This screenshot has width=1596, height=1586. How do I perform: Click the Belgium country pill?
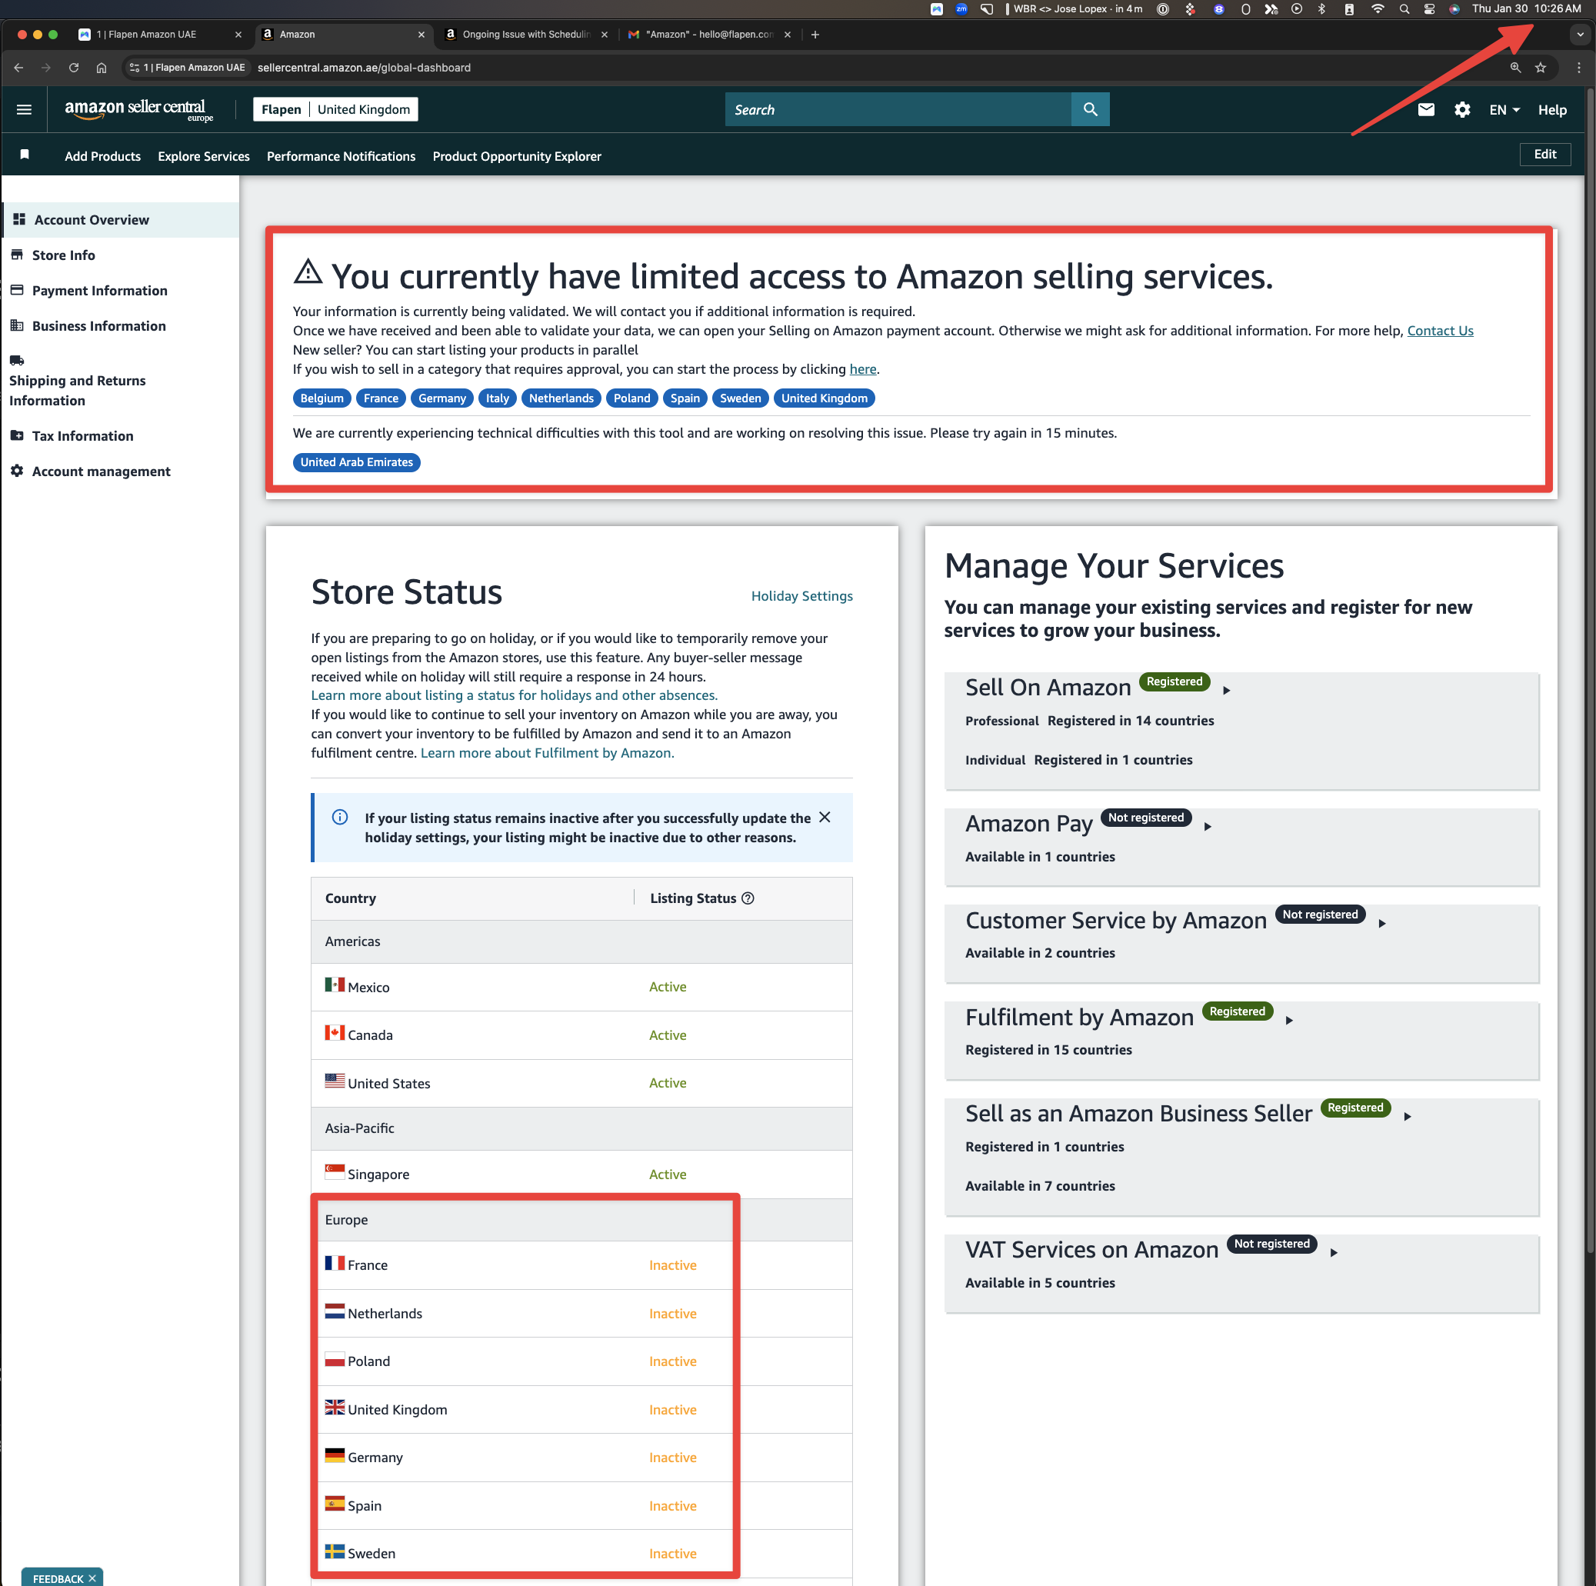pos(322,398)
